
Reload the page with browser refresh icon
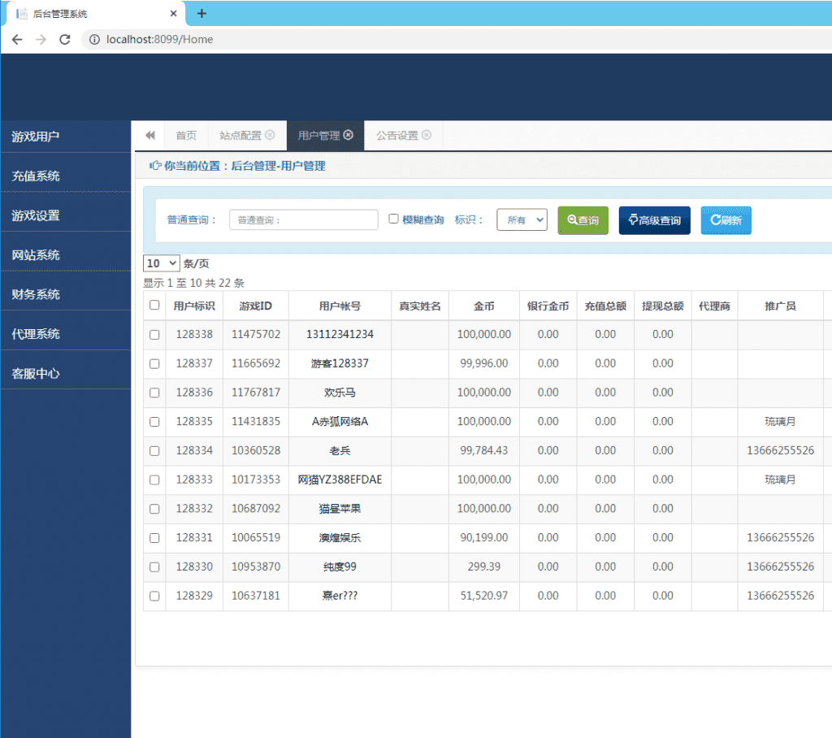[65, 39]
